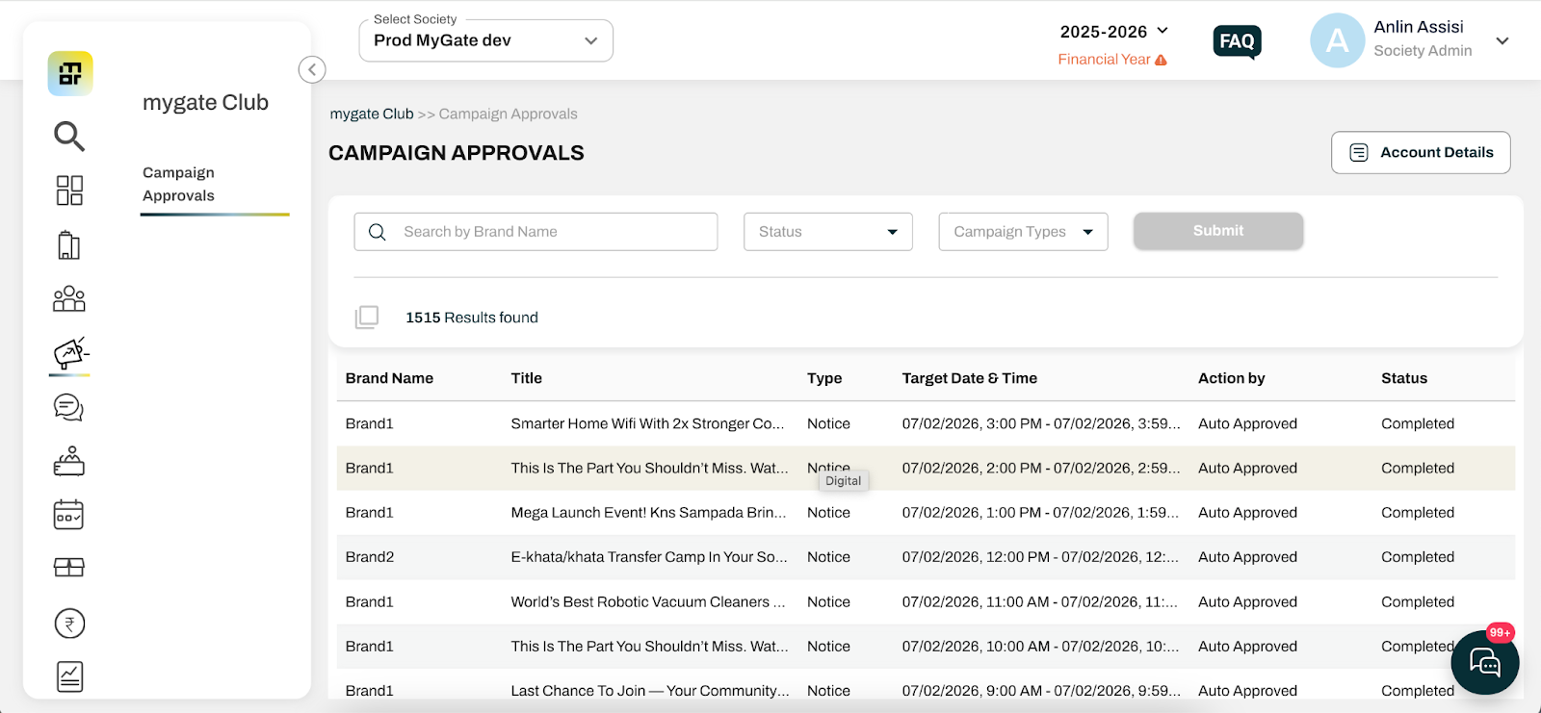Expand the Select Society dropdown
Viewport: 1541px width, 713px height.
(486, 40)
